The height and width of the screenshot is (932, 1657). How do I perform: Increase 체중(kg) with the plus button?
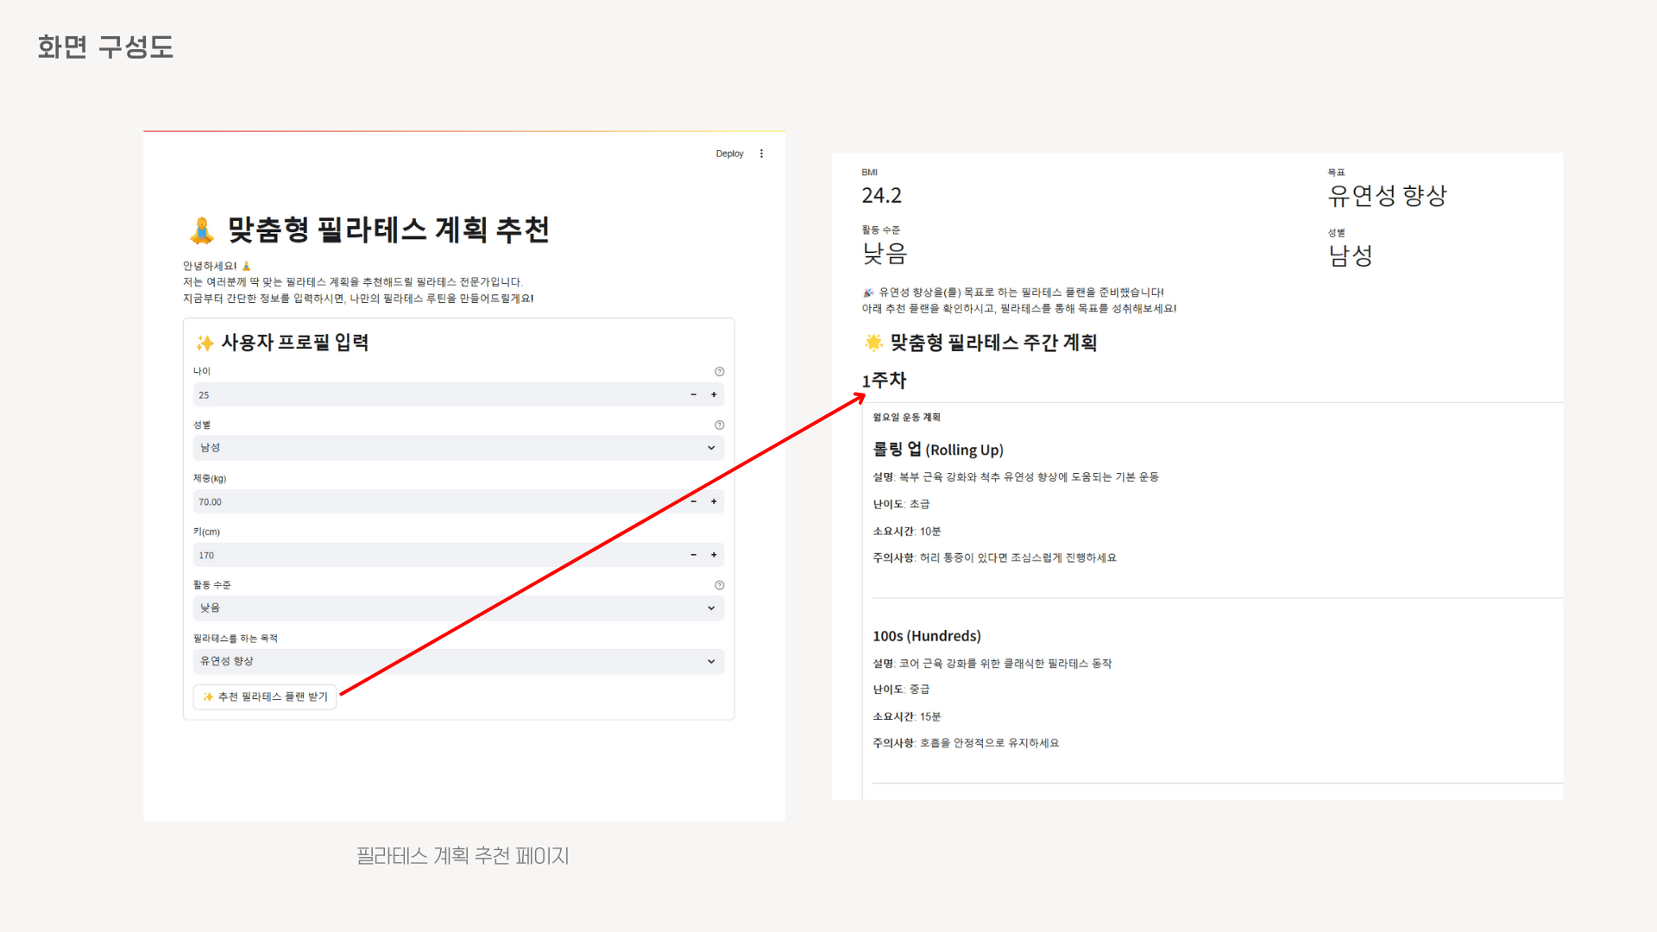714,501
